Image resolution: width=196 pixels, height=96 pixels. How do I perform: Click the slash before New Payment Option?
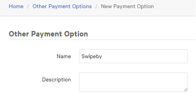[96, 6]
